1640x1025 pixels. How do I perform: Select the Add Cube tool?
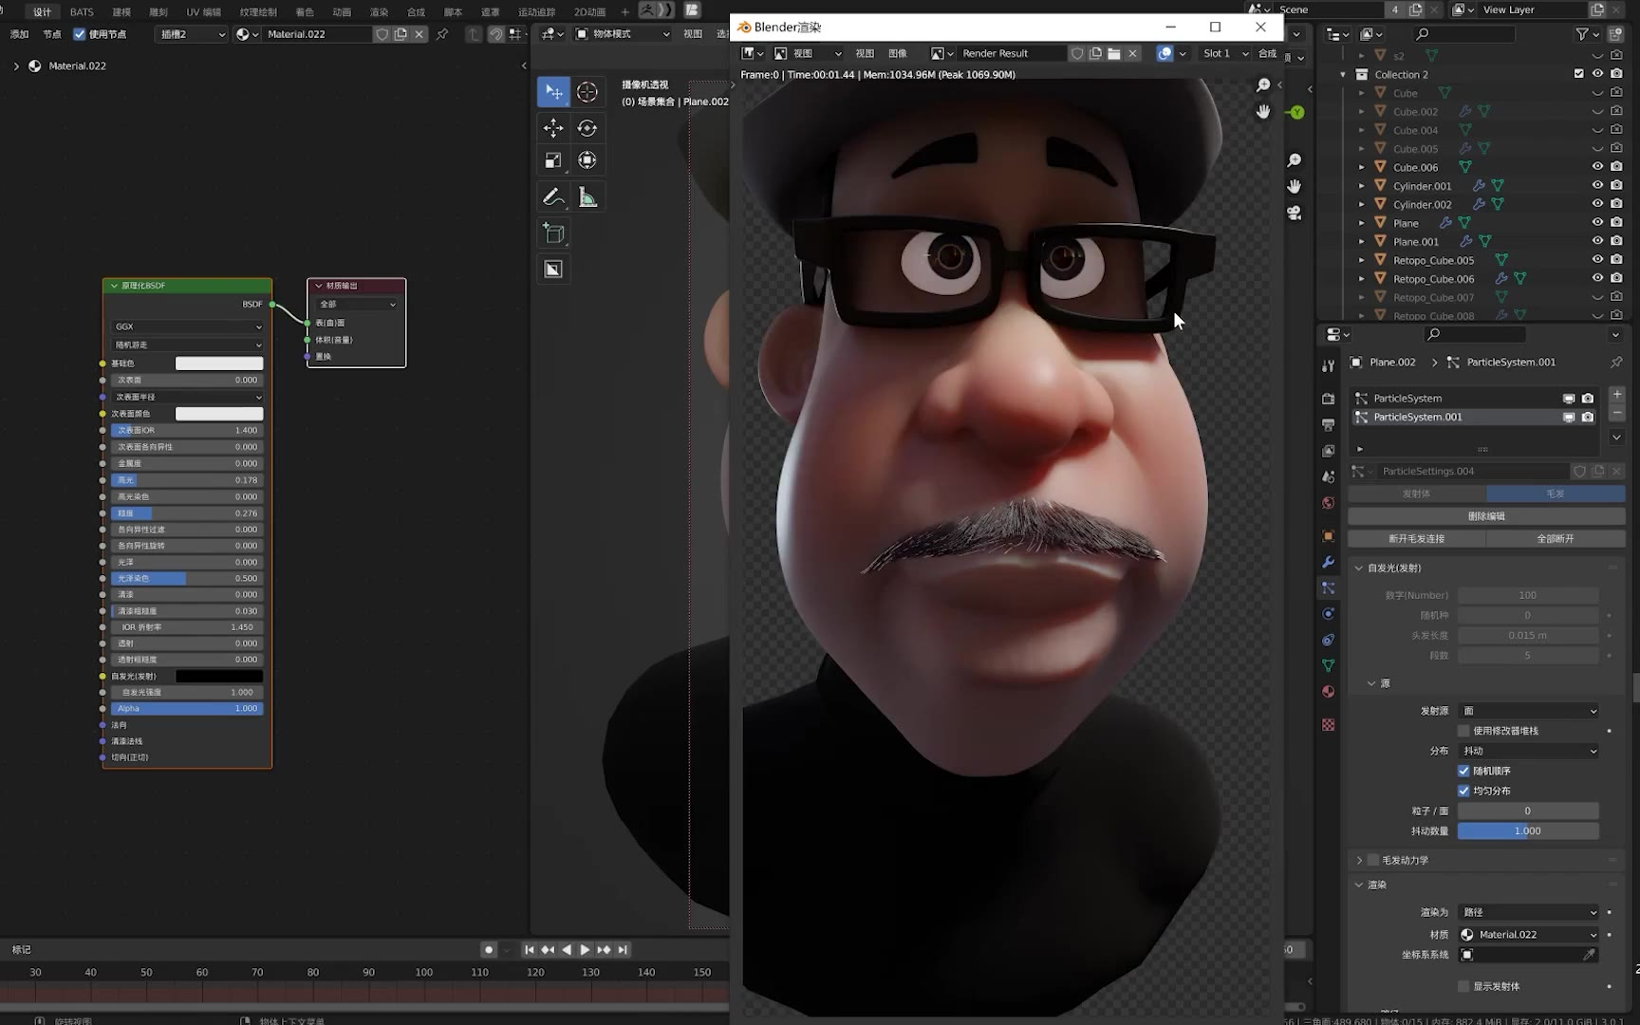click(553, 233)
